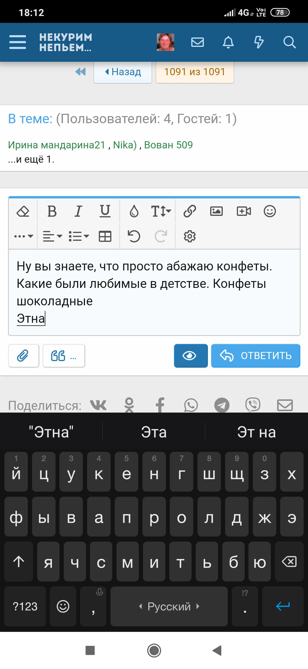The image size is (308, 669).
Task: Share thread on Facebook
Action: pos(160,405)
